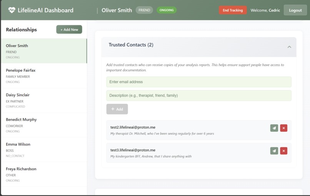Click the test2.lifelineai@proton.me email text
The height and width of the screenshot is (196, 310).
133,127
